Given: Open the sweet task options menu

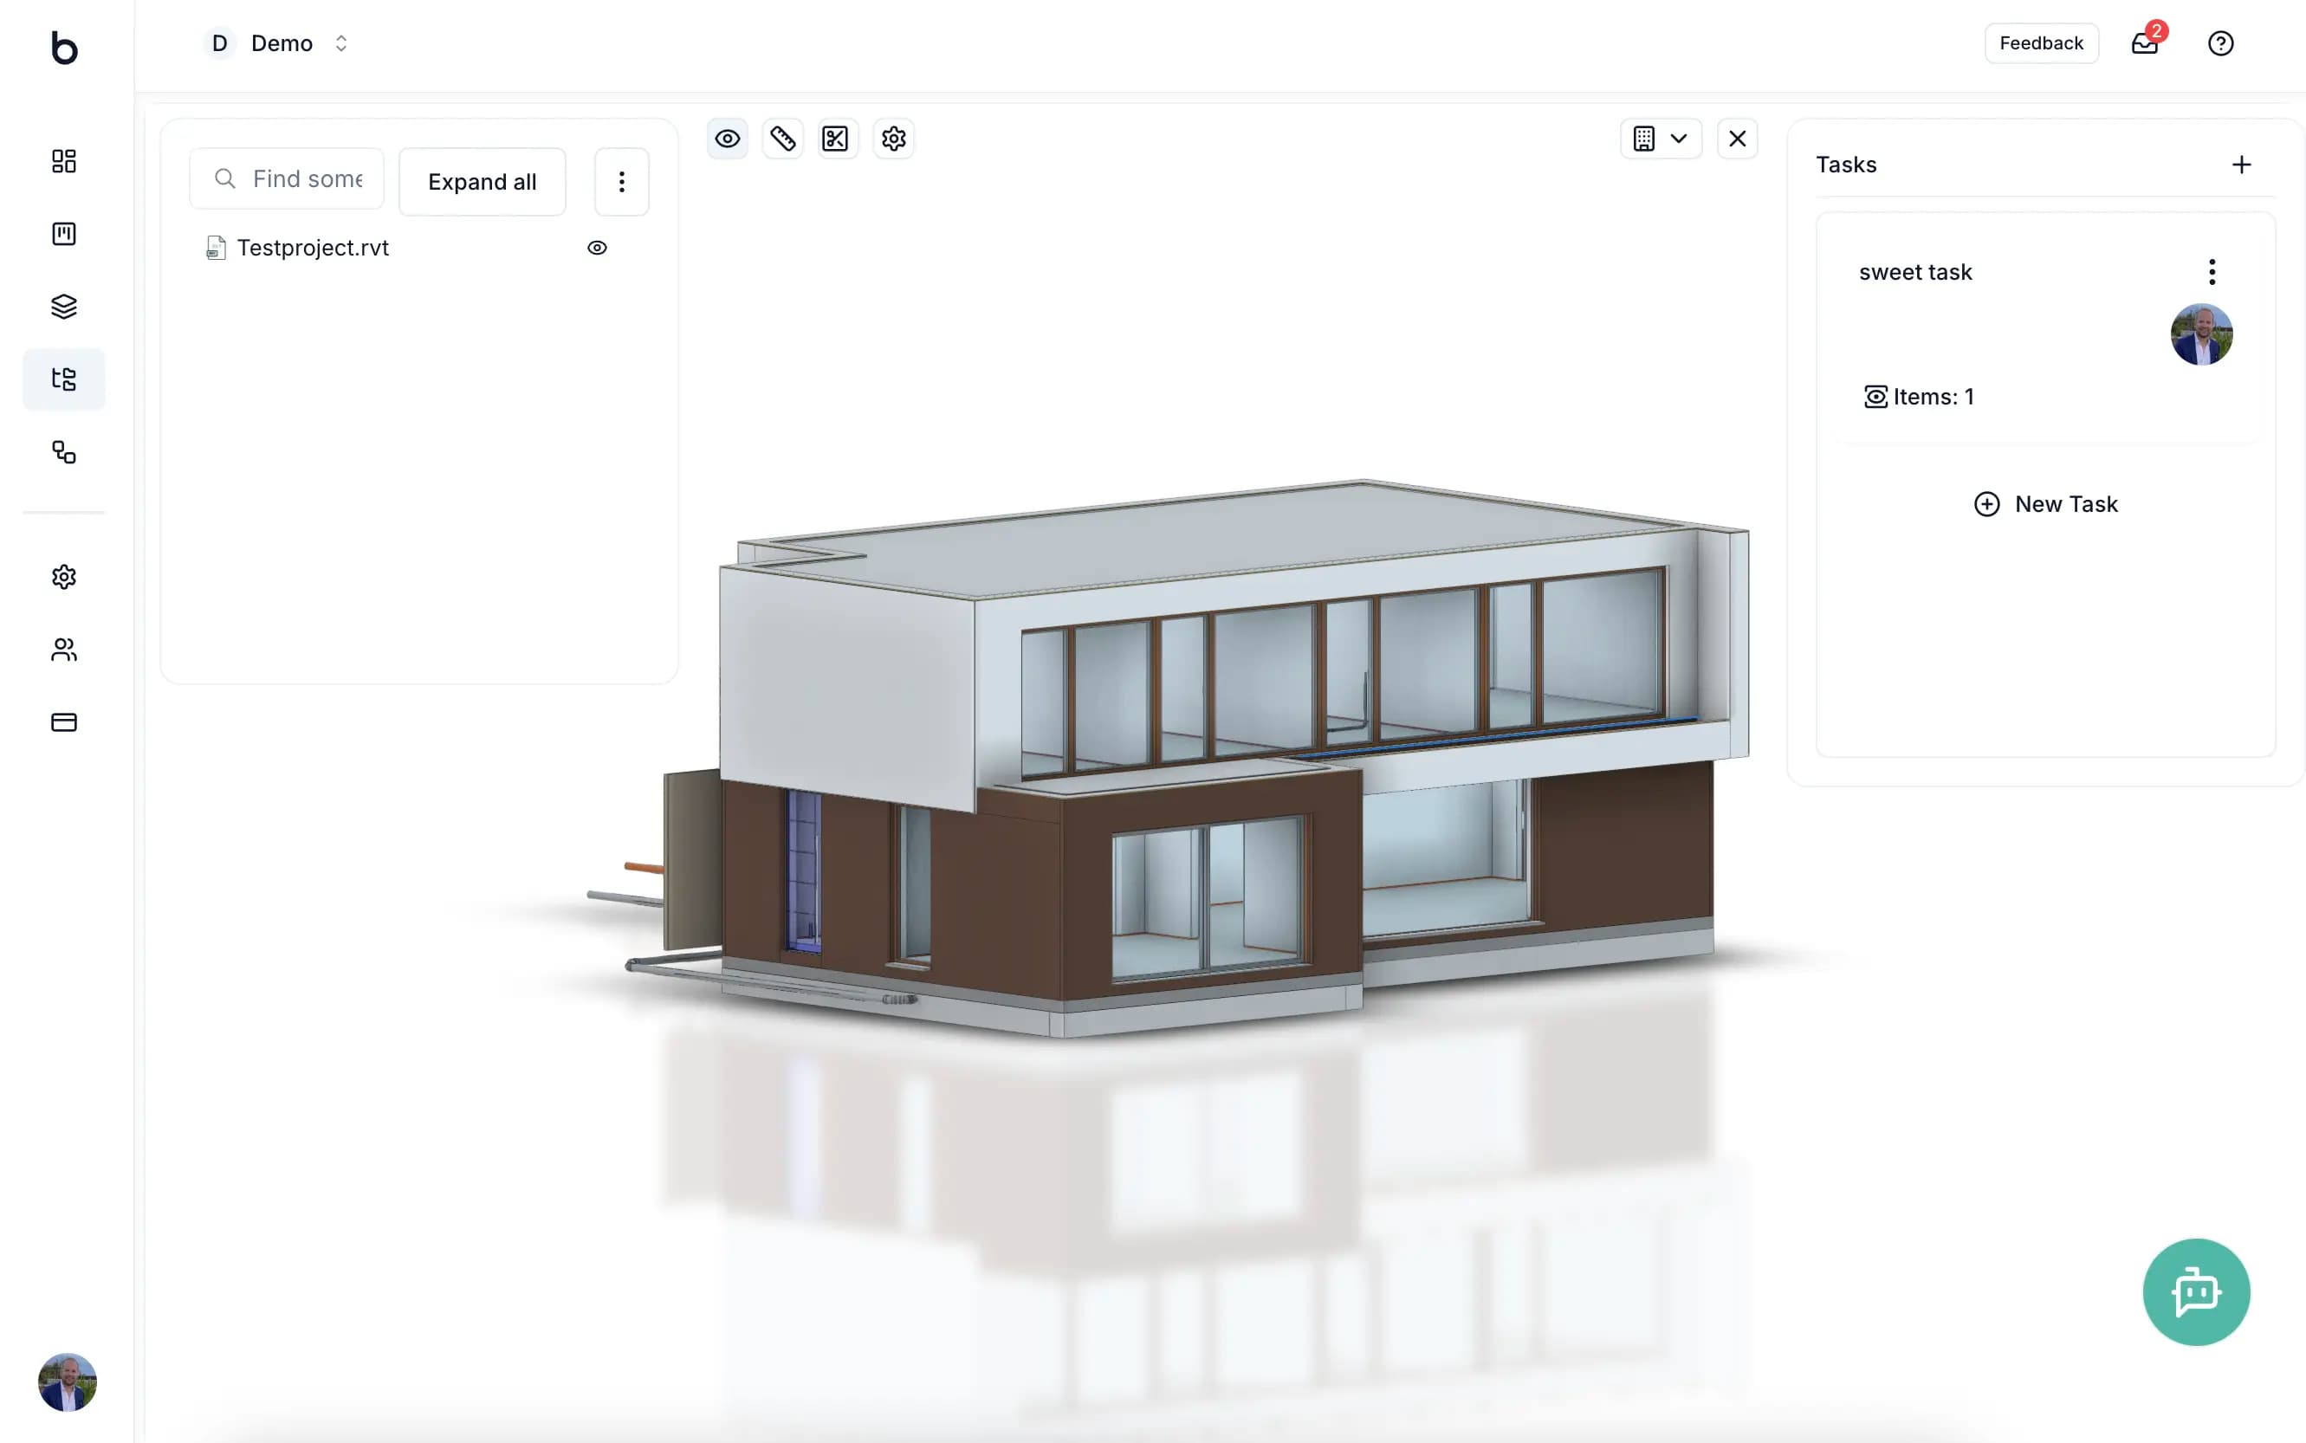Looking at the screenshot, I should coord(2212,272).
